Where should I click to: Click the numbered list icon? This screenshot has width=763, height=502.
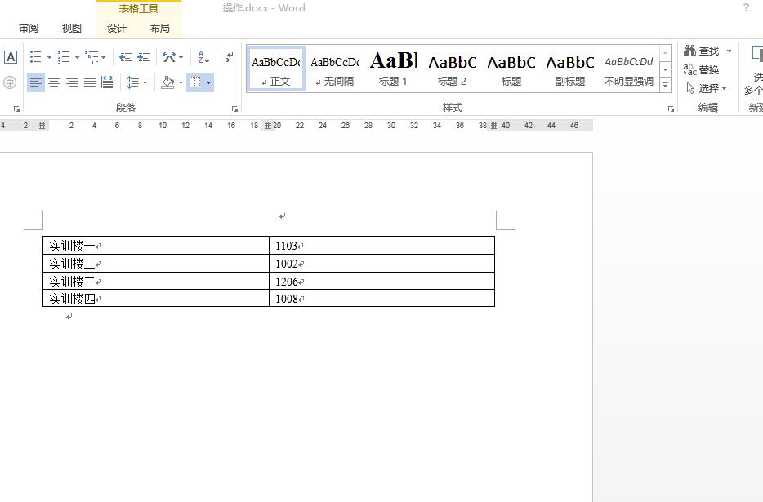click(62, 56)
